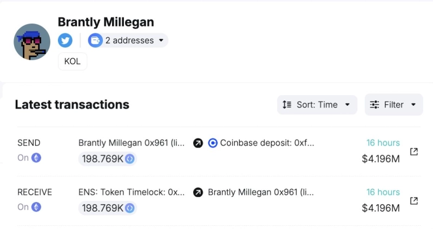Click Ethereum chain icon on RECEIVE row
The image size is (433, 229).
pos(37,207)
